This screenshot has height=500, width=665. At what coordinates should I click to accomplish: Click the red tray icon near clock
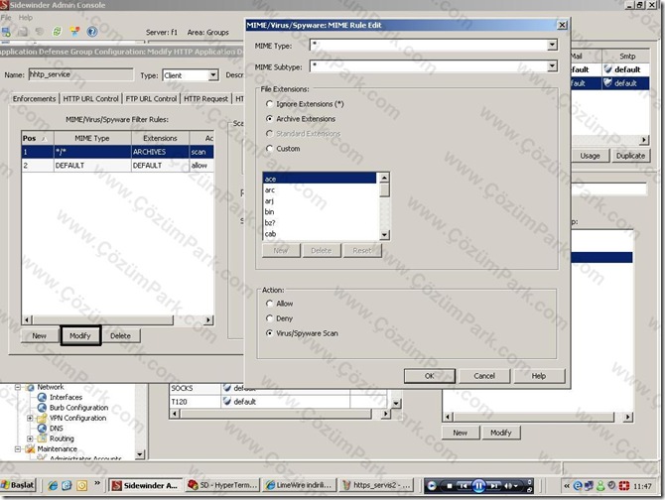[x=624, y=486]
